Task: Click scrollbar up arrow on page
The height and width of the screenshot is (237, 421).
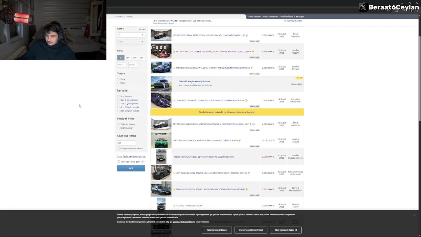Action: 420,16
